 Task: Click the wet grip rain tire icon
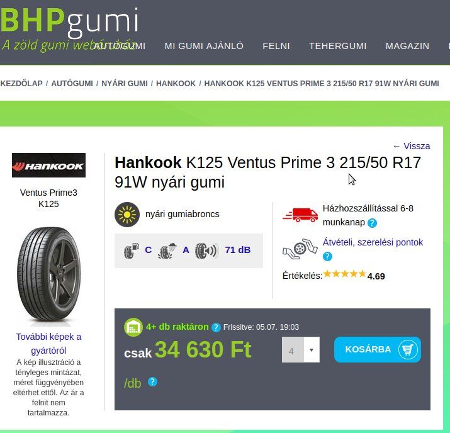tap(167, 250)
